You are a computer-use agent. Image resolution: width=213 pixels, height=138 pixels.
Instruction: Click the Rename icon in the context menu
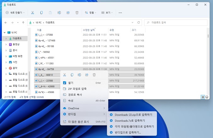(x=79, y=75)
